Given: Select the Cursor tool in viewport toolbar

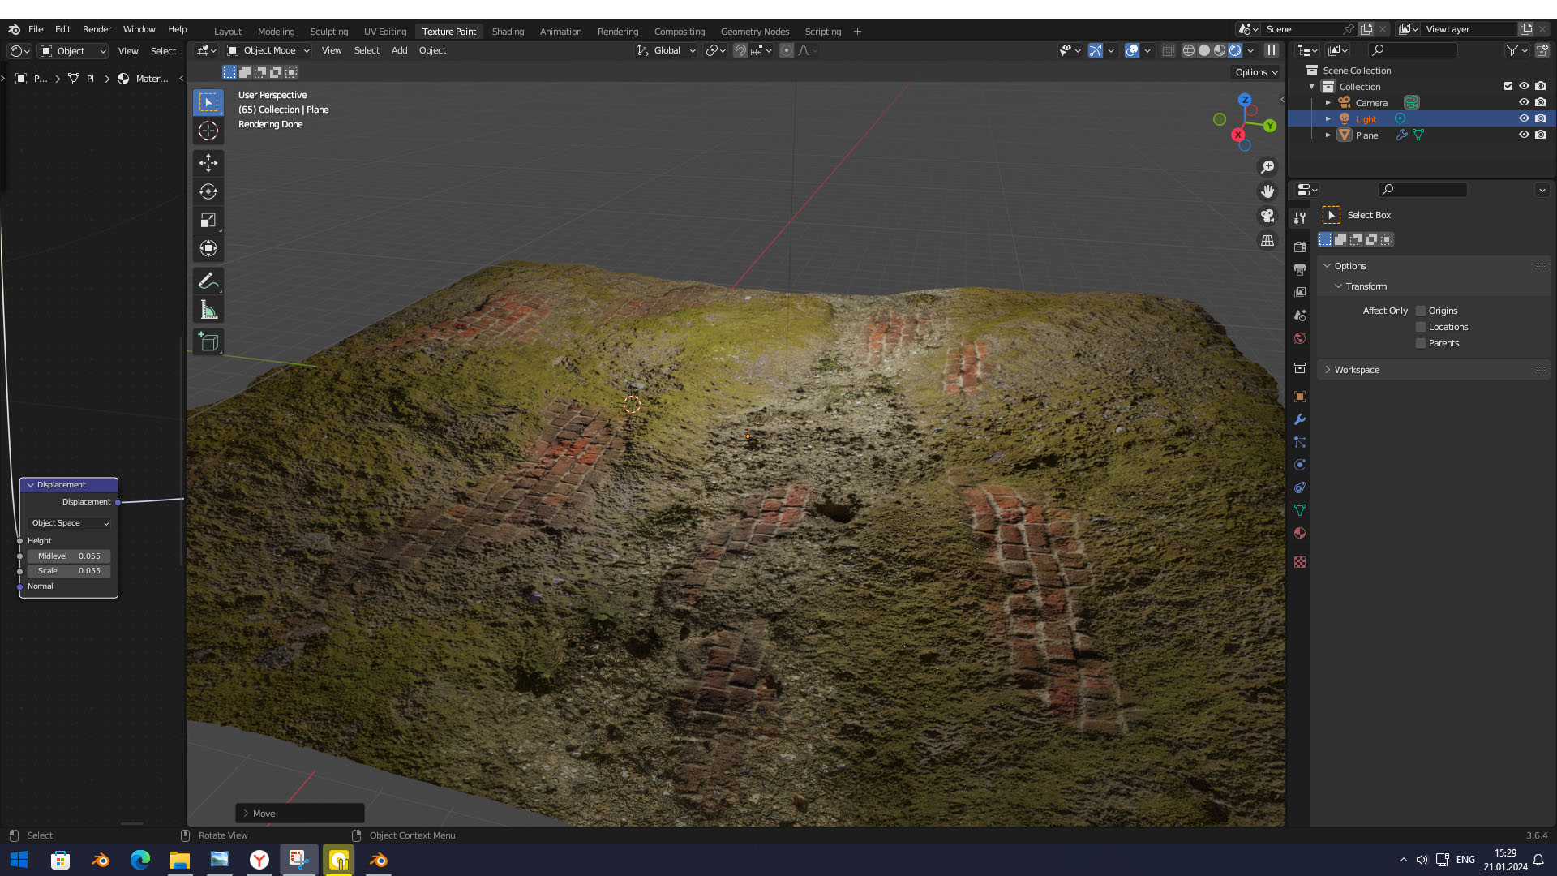Looking at the screenshot, I should (208, 131).
